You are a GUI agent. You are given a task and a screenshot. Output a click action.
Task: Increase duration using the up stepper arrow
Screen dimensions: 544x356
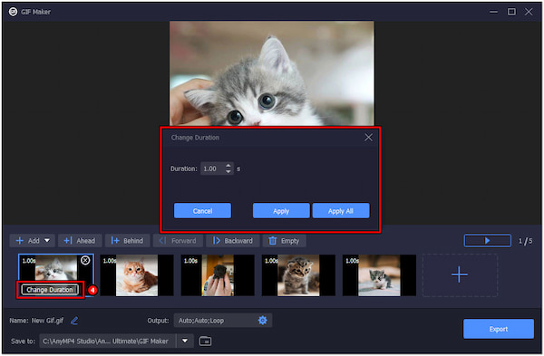pyautogui.click(x=228, y=166)
